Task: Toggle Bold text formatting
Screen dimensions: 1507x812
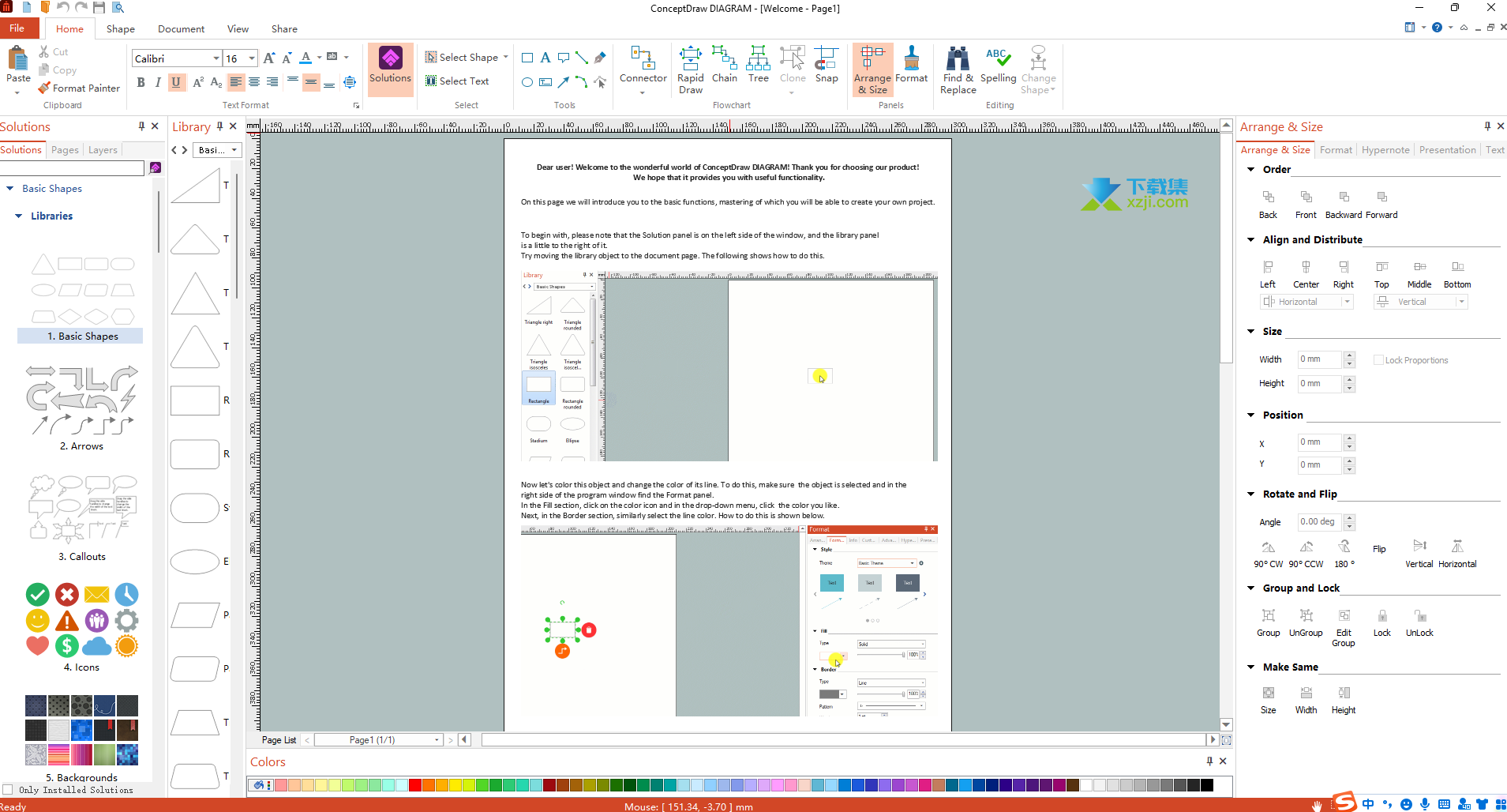Action: click(x=141, y=82)
